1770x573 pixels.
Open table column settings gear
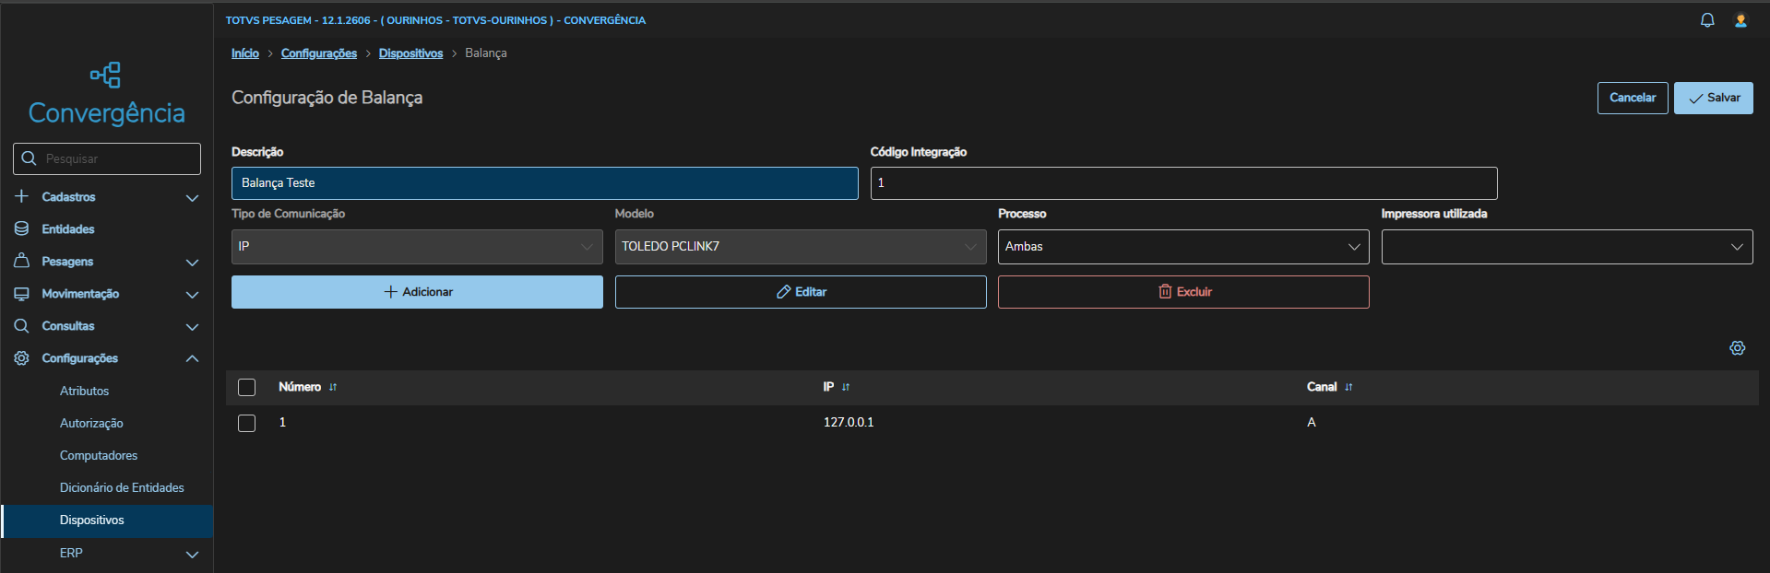(x=1738, y=348)
